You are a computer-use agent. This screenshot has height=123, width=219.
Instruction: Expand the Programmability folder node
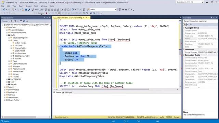tap(9, 69)
